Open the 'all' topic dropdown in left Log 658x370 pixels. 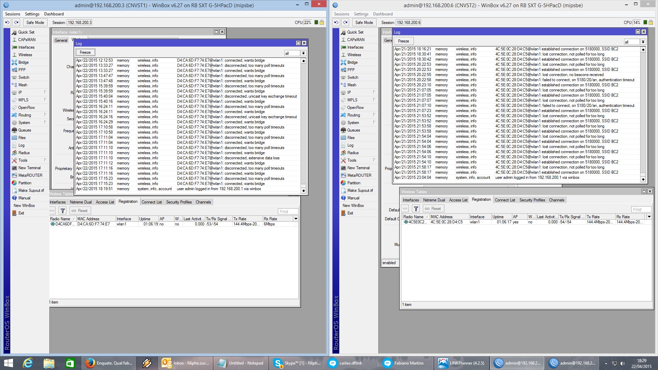coord(303,53)
